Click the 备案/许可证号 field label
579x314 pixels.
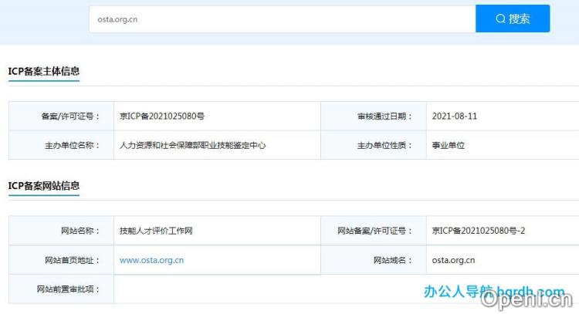pos(70,116)
